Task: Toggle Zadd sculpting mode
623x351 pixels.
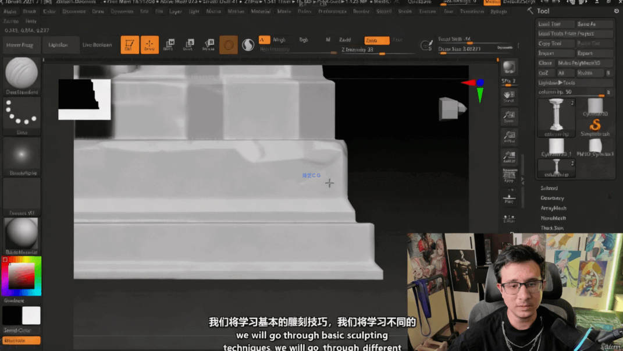Action: tap(346, 40)
